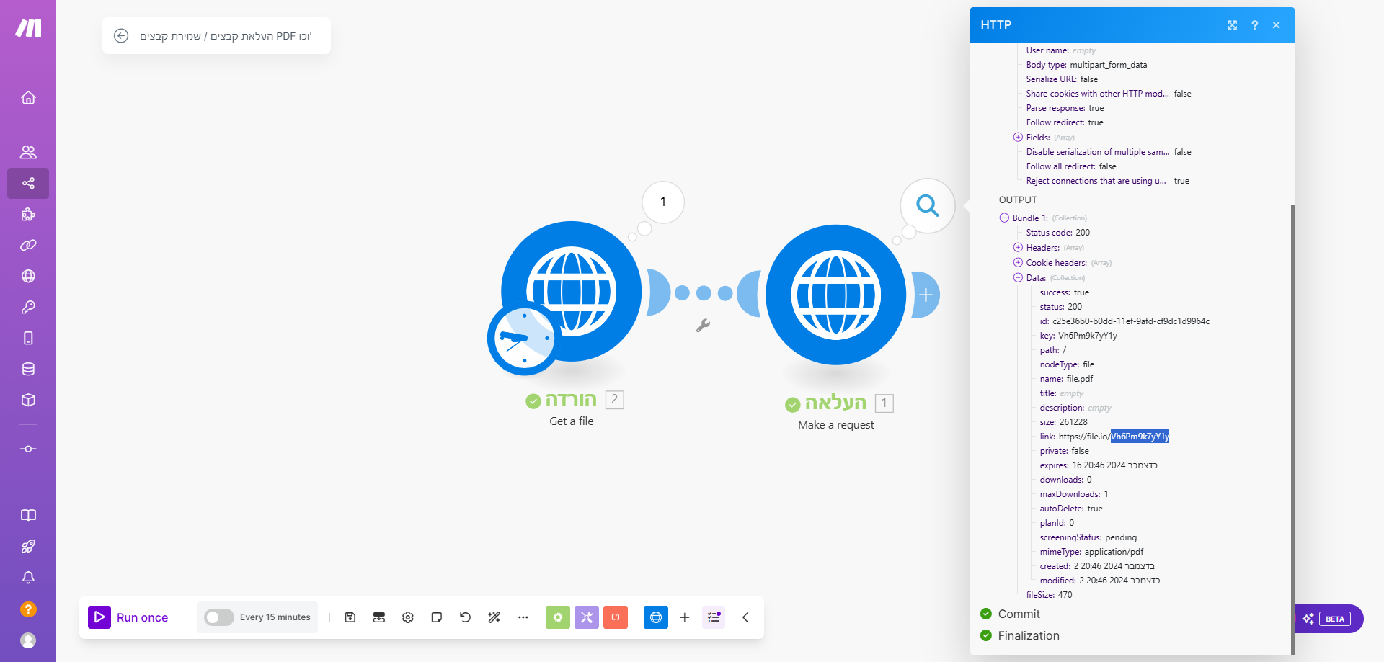Screen dimensions: 1384x662
Task: Expand the Headers array in output
Action: tap(1018, 248)
